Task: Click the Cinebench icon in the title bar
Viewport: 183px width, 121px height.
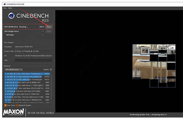Action: (5, 4)
